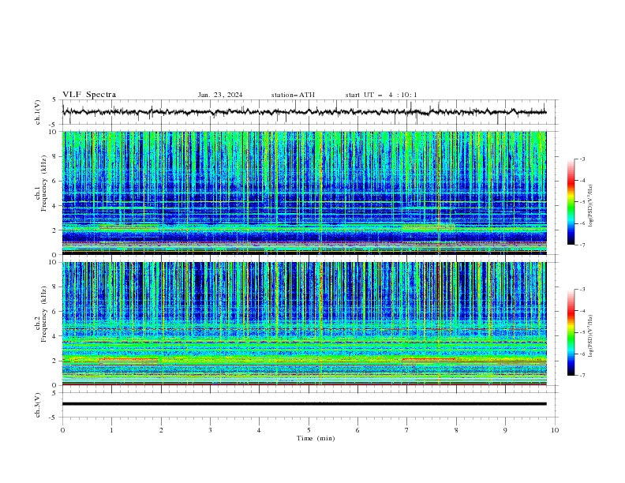Click the "log(PSD)(V²/Hz)" label beside ch.1 colorbar

tap(591, 206)
